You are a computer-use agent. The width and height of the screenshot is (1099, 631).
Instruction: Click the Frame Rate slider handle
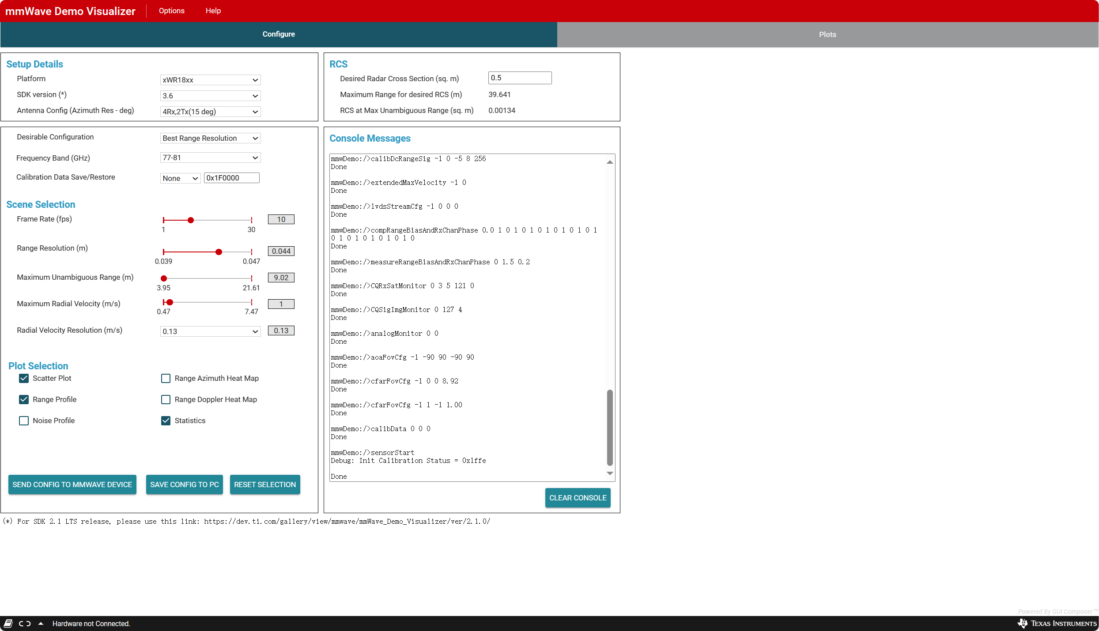pyautogui.click(x=191, y=220)
